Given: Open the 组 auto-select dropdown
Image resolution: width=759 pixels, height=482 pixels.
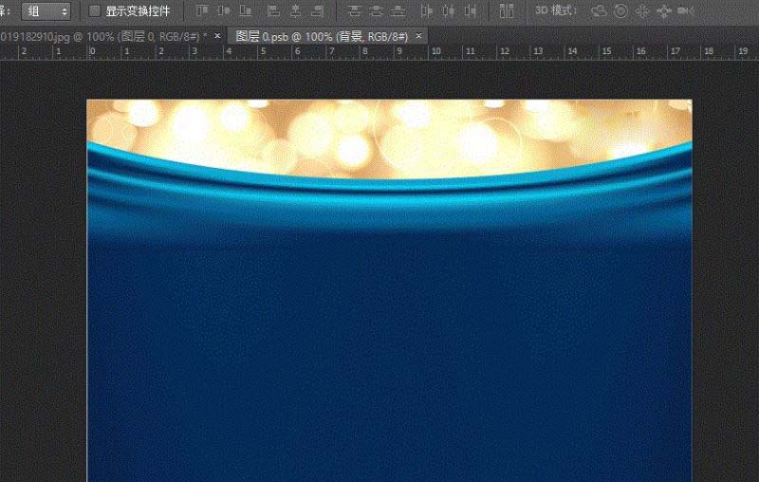Looking at the screenshot, I should (x=46, y=11).
